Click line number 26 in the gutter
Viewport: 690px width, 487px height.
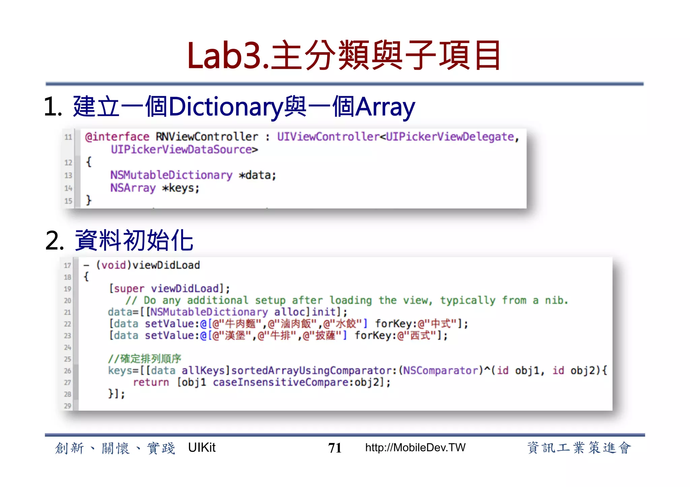pyautogui.click(x=67, y=371)
